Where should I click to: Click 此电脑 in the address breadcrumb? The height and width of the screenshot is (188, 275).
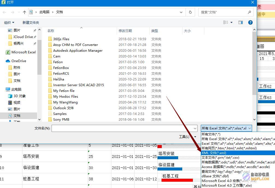click(44, 12)
